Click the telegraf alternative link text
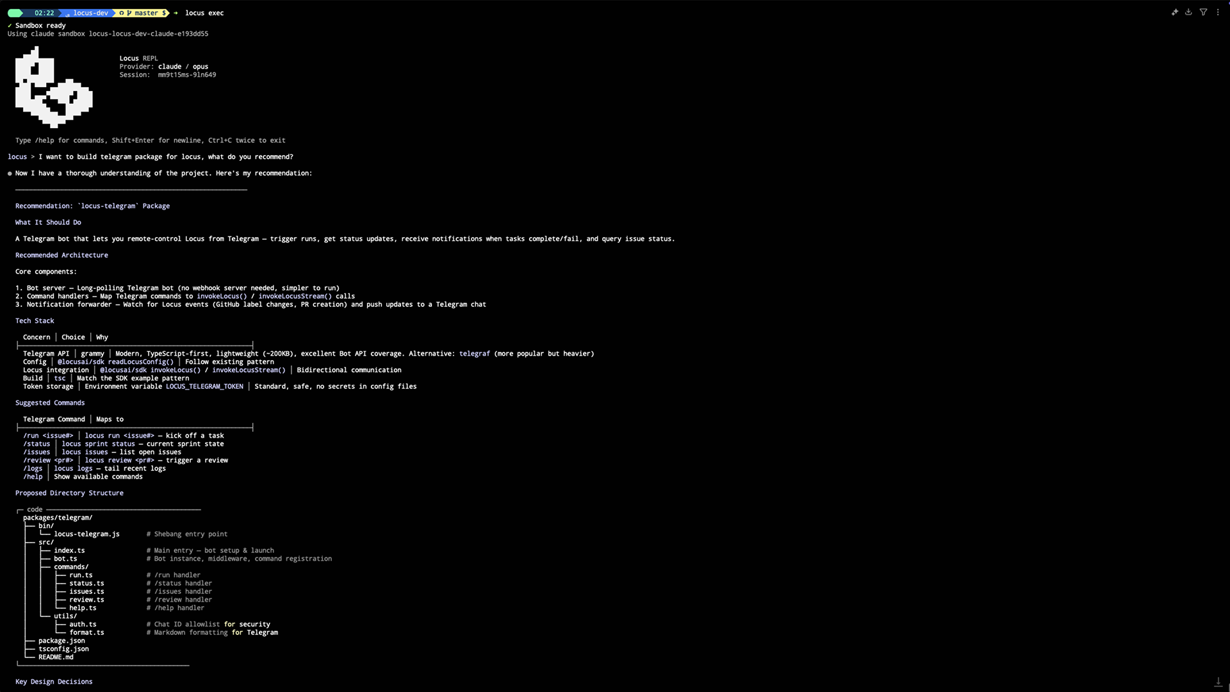This screenshot has width=1230, height=692. [x=475, y=354]
